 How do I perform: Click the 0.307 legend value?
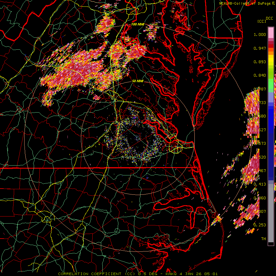(x=260, y=211)
